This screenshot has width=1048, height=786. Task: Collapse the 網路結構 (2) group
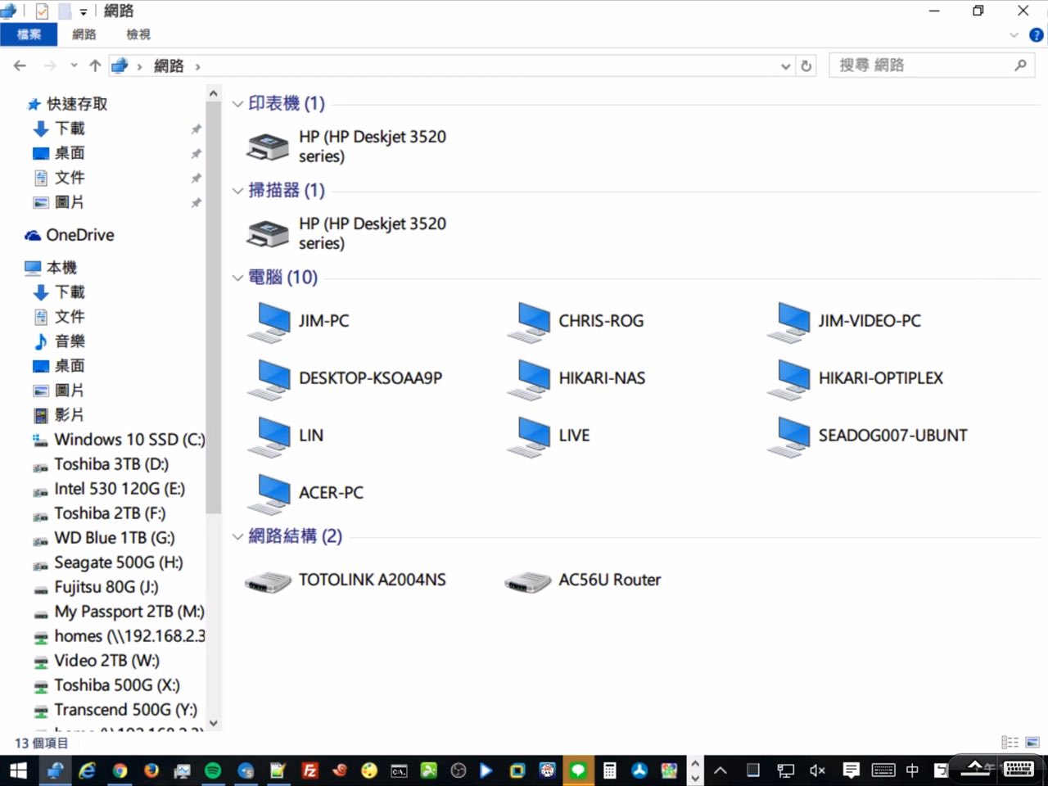tap(237, 536)
